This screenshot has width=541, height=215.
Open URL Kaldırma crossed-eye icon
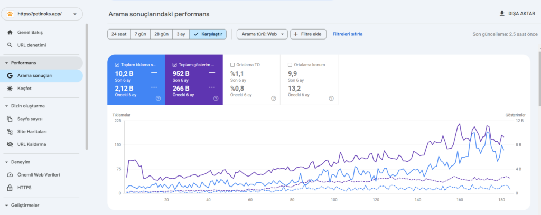coord(10,144)
